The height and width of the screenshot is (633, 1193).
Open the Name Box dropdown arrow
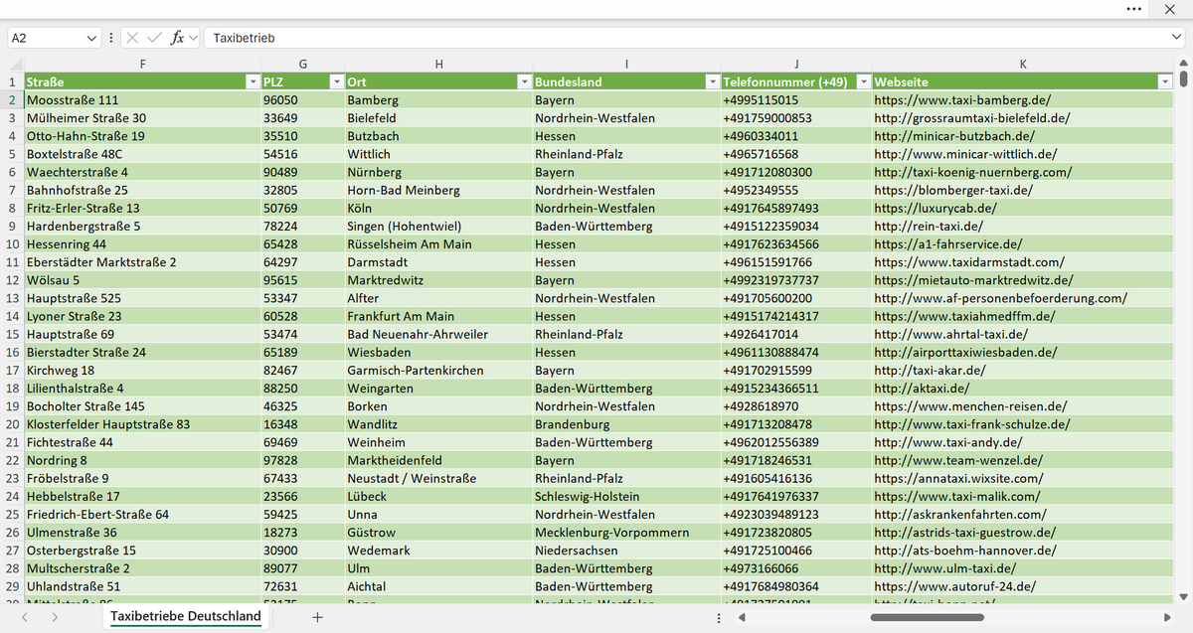point(92,38)
